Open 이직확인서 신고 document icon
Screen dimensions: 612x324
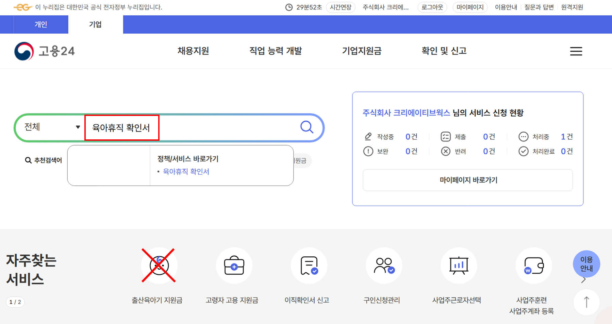pos(309,266)
